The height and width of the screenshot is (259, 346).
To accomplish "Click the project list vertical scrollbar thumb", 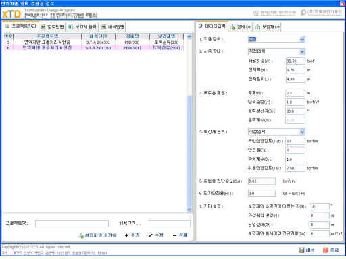I will 189,151.
